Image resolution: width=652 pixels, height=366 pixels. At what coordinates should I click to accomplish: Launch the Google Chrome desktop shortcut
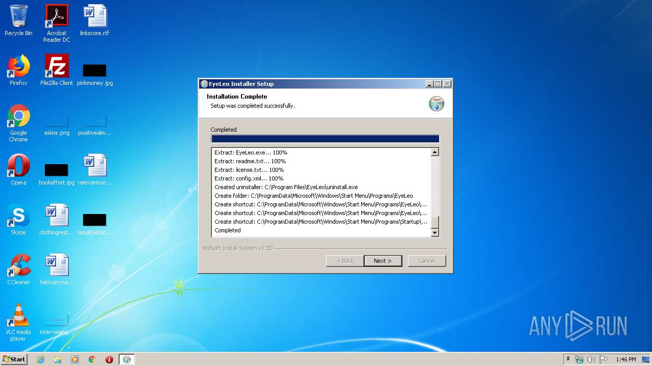(x=18, y=123)
